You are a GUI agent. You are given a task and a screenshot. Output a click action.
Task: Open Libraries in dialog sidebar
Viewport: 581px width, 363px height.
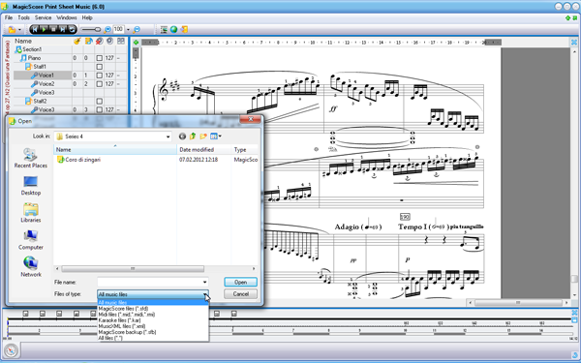pos(30,213)
